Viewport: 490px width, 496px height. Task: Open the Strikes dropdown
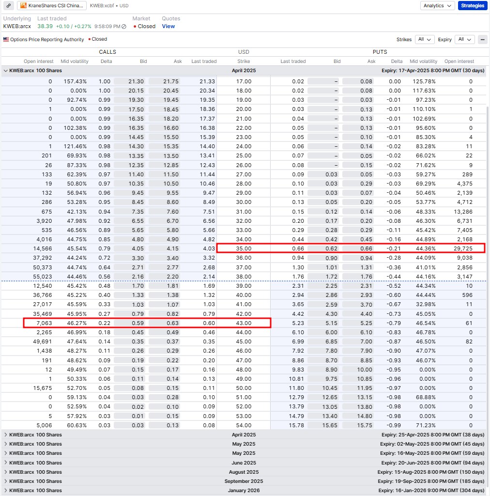coord(425,40)
